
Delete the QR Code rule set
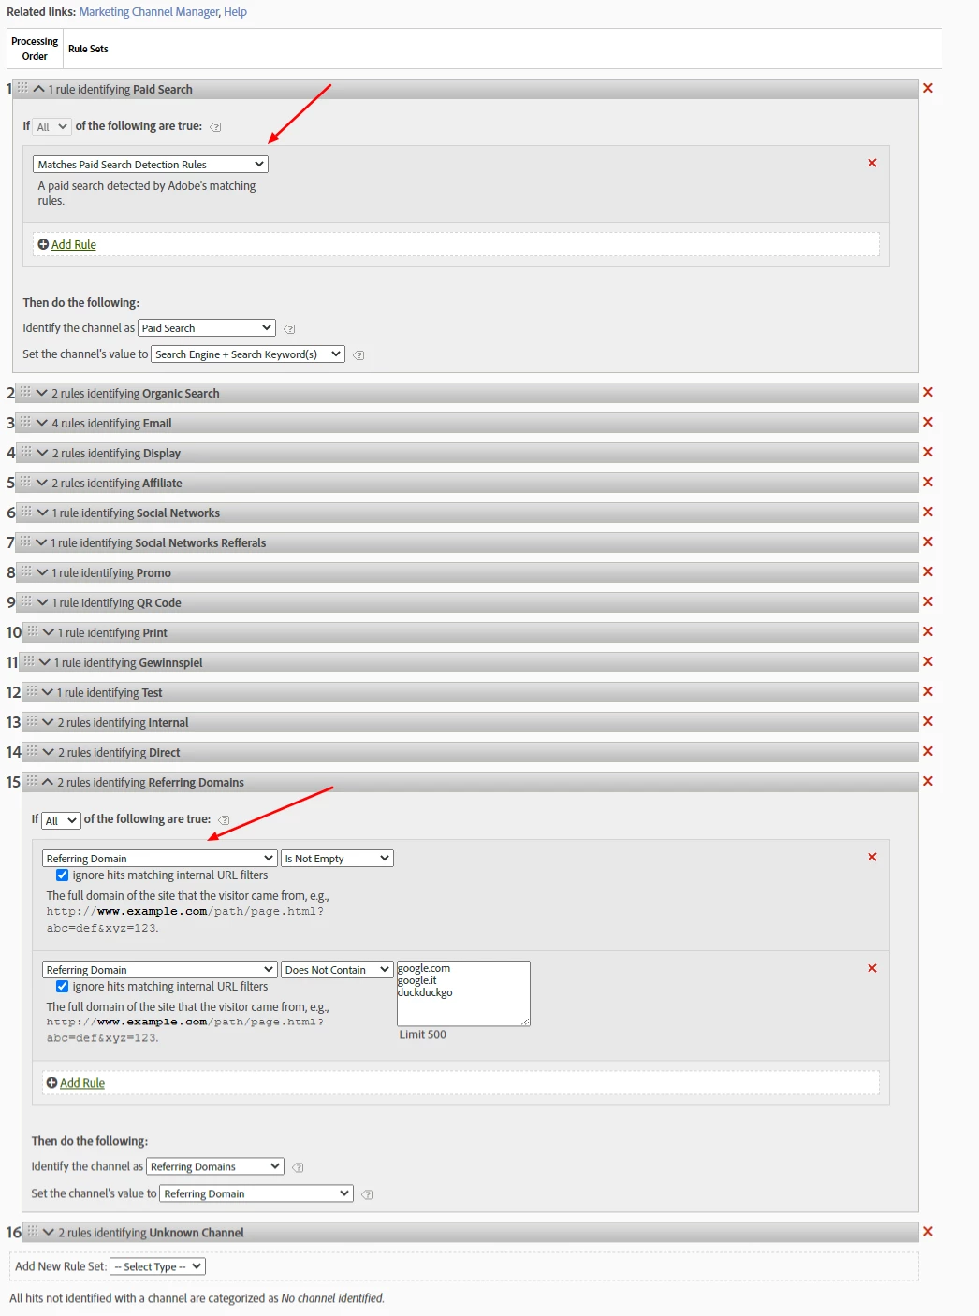[x=928, y=601]
